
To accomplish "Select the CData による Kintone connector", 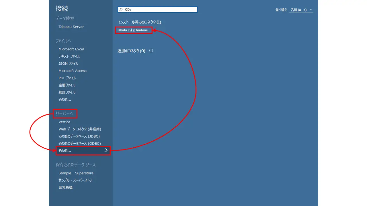I will [x=133, y=30].
